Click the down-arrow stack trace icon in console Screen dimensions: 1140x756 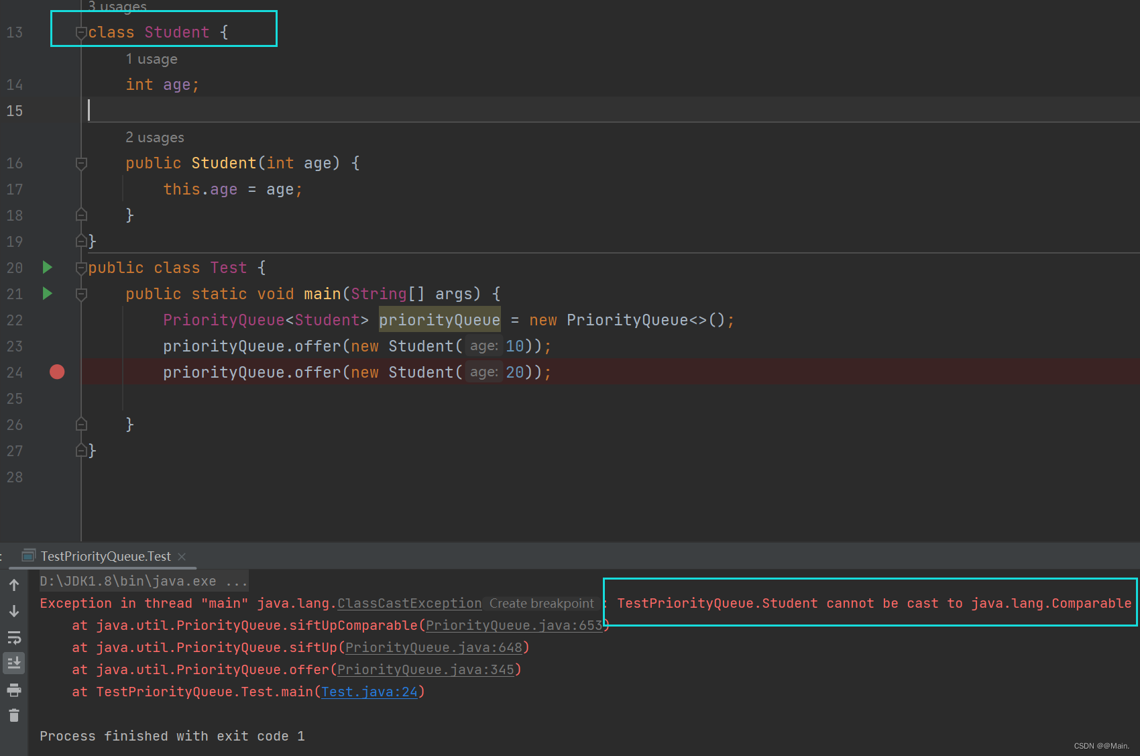(x=14, y=611)
